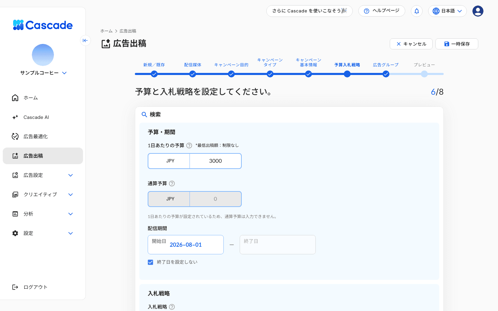Click the 広告出稿 page title icon
This screenshot has height=311, width=498.
coord(106,44)
